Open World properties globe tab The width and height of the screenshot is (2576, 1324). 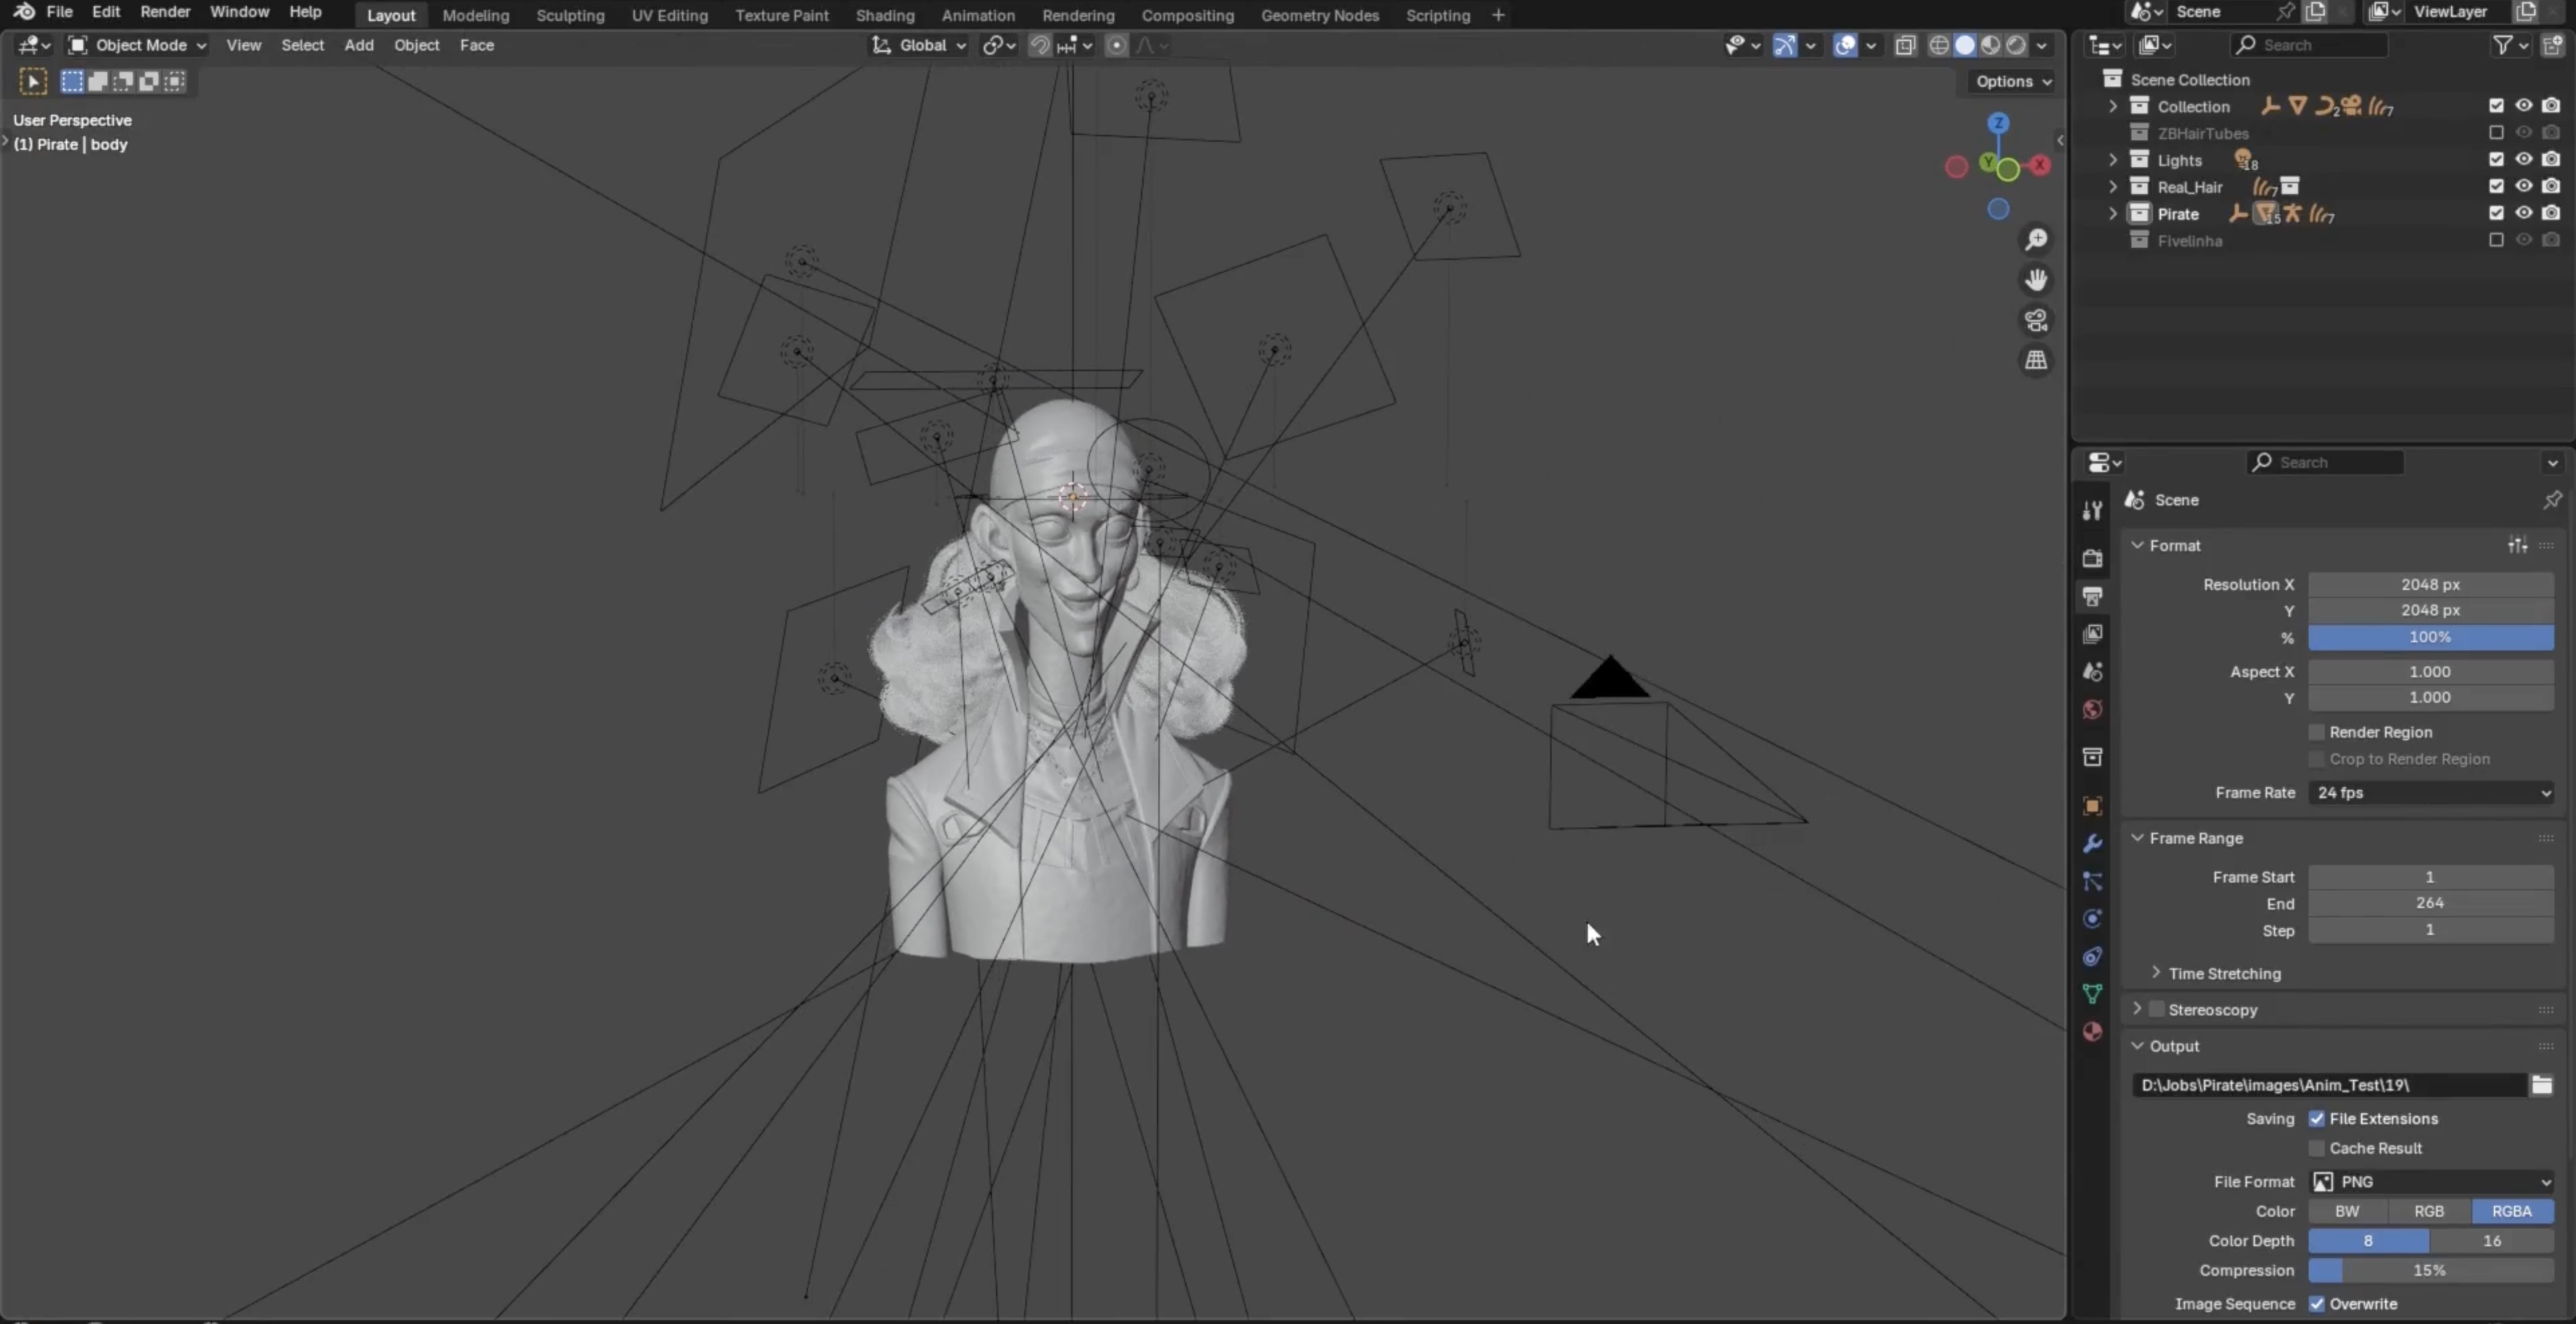[2092, 710]
